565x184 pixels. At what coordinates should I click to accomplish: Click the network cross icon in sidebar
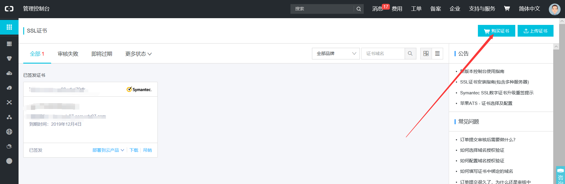9,103
